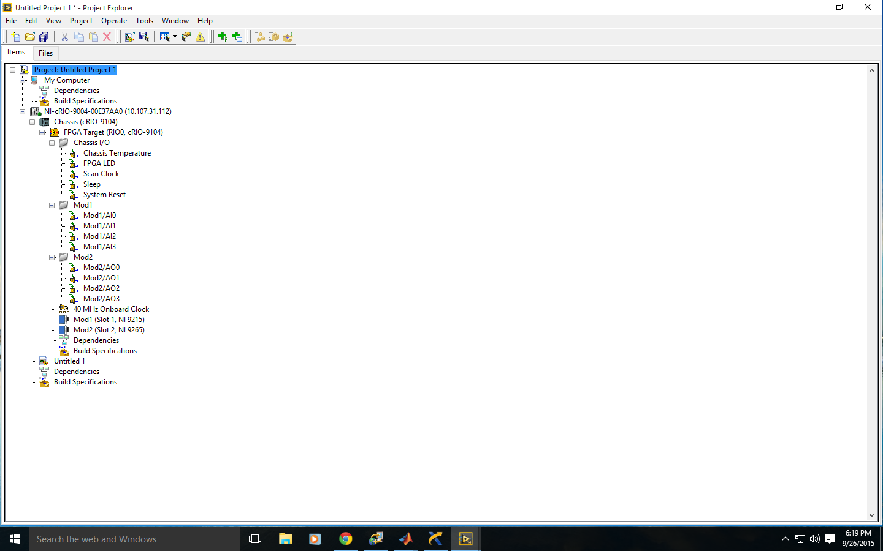Collapse the Chassis I/O folder
Viewport: 883px width, 551px height.
pos(52,143)
